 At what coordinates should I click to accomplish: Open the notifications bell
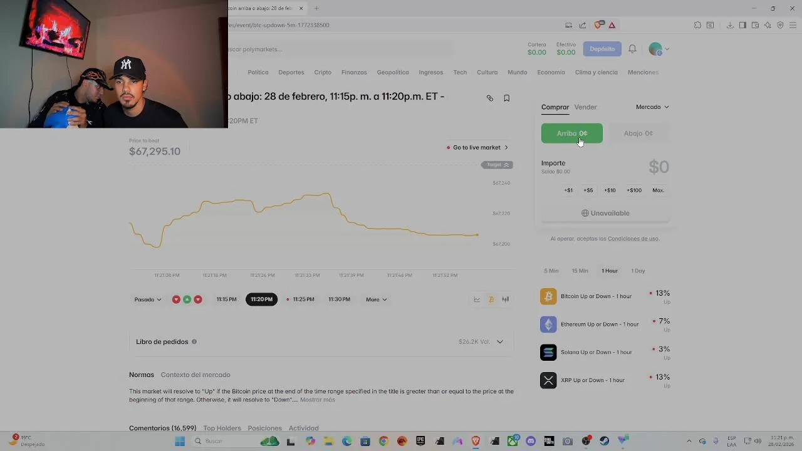pyautogui.click(x=632, y=49)
